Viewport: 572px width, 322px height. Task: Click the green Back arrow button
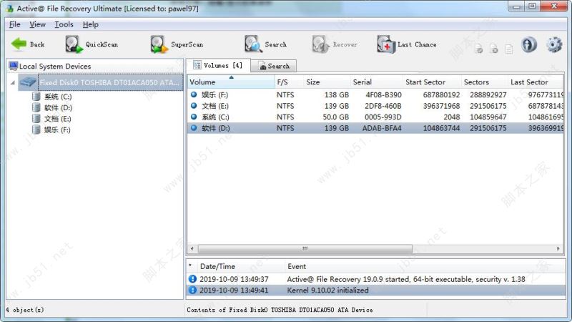[28, 44]
